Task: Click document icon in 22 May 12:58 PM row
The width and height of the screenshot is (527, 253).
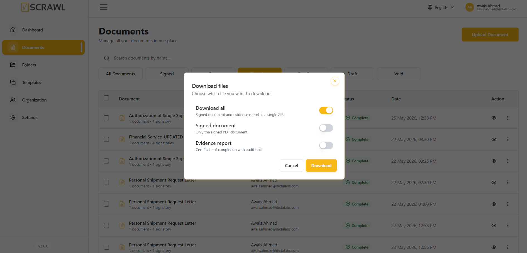Action: tap(122, 225)
